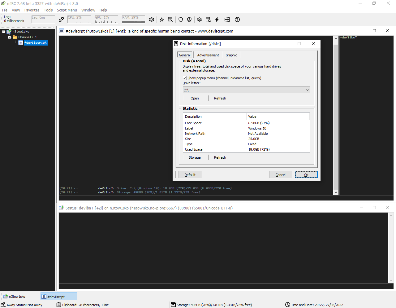Click the Storage button under Statistic
Screen dimensions: 396x308
(195, 157)
